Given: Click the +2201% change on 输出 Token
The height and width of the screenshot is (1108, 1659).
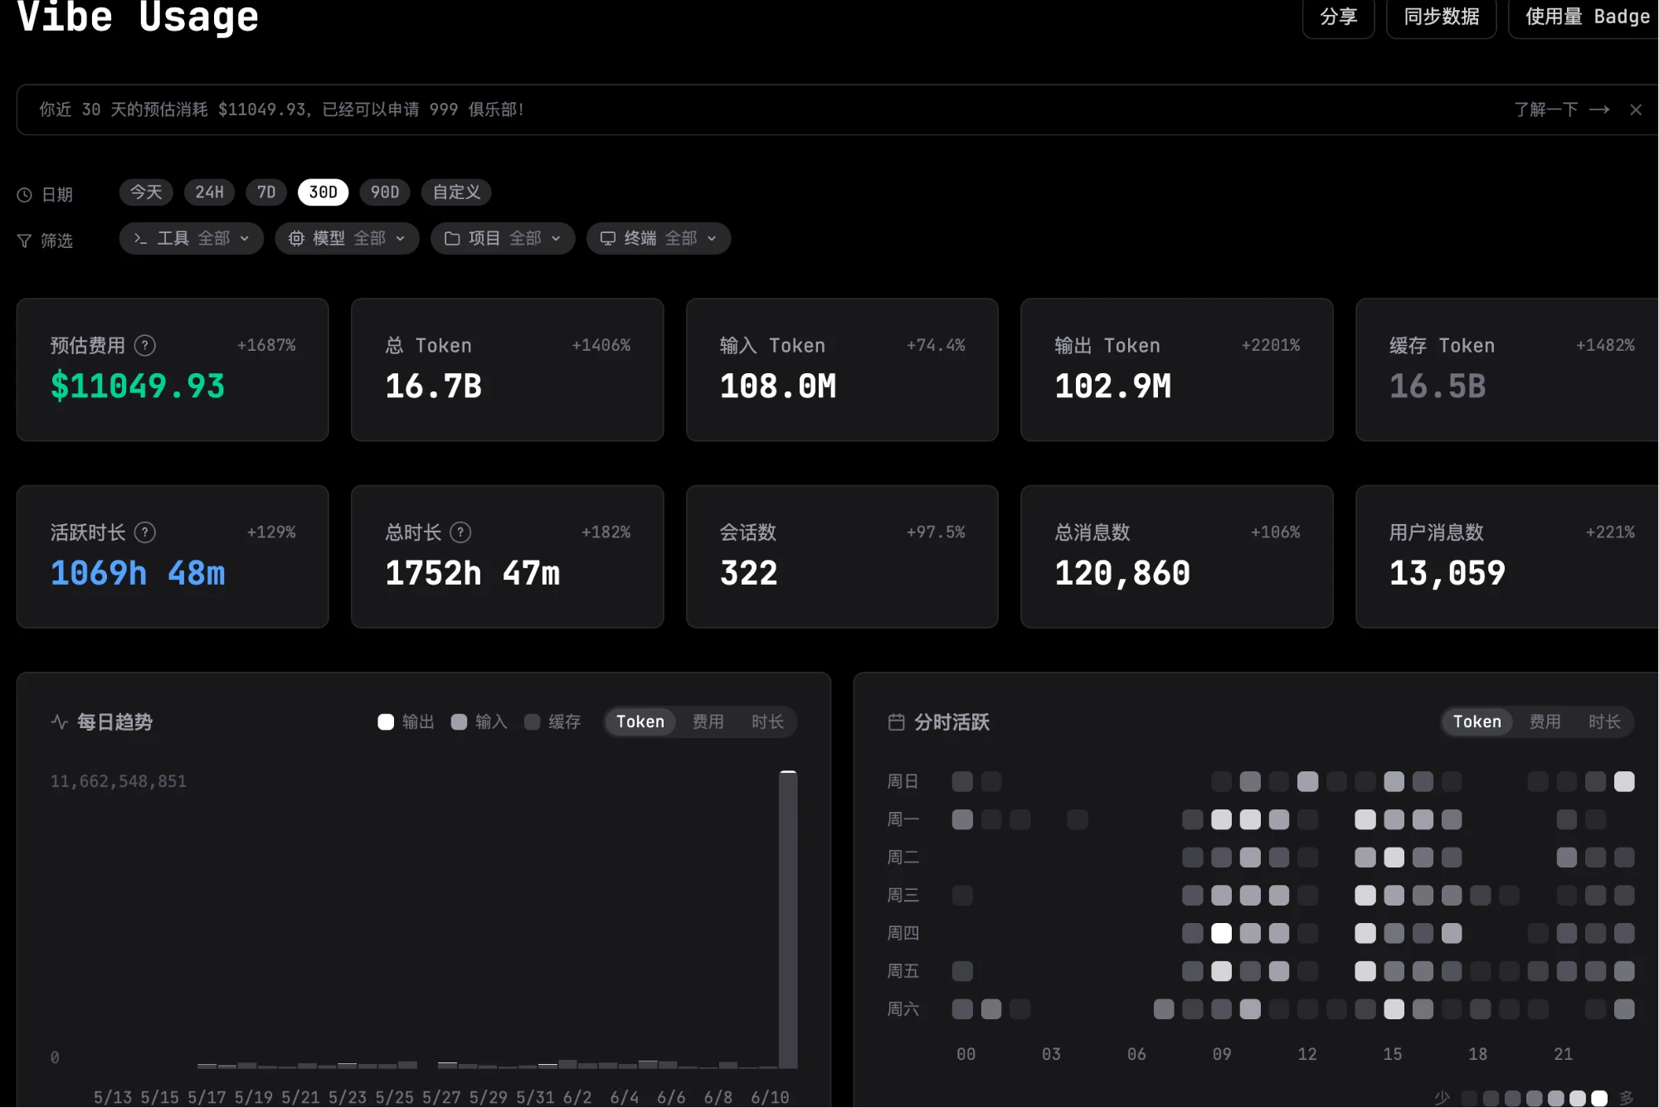Looking at the screenshot, I should tap(1271, 345).
